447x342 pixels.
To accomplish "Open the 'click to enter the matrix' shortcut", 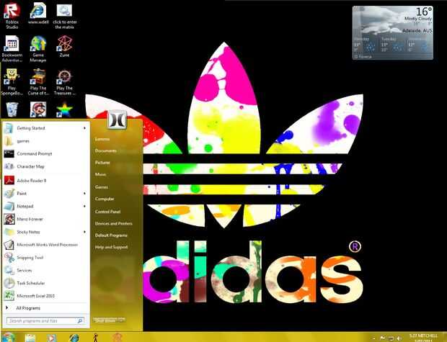I will pos(65,17).
